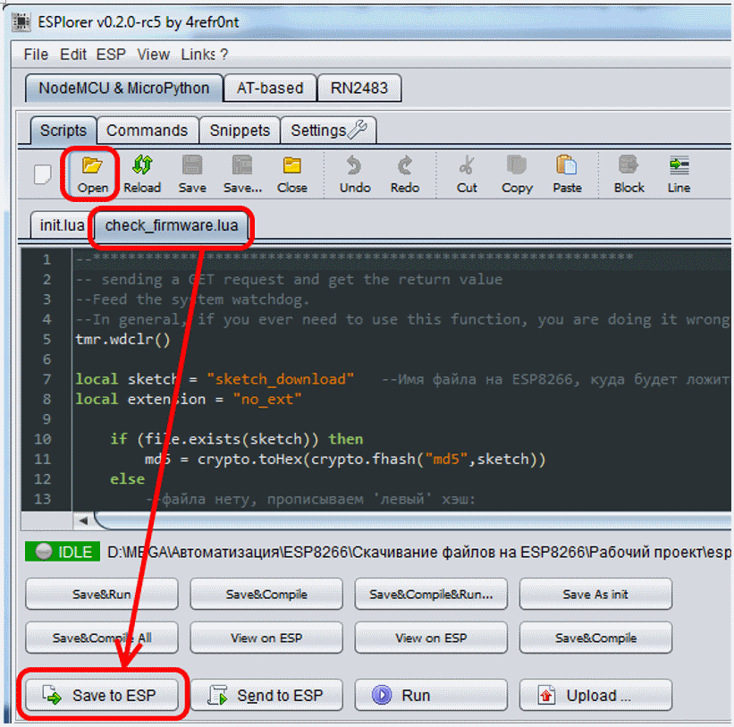Click the Save to ESP button
Image resolution: width=734 pixels, height=727 pixels.
(x=102, y=695)
